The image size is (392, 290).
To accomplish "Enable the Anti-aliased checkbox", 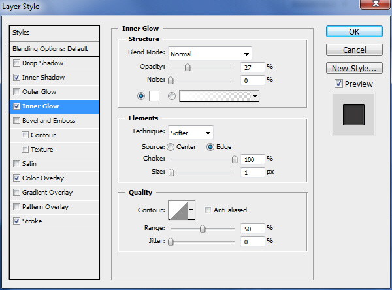I will click(208, 210).
